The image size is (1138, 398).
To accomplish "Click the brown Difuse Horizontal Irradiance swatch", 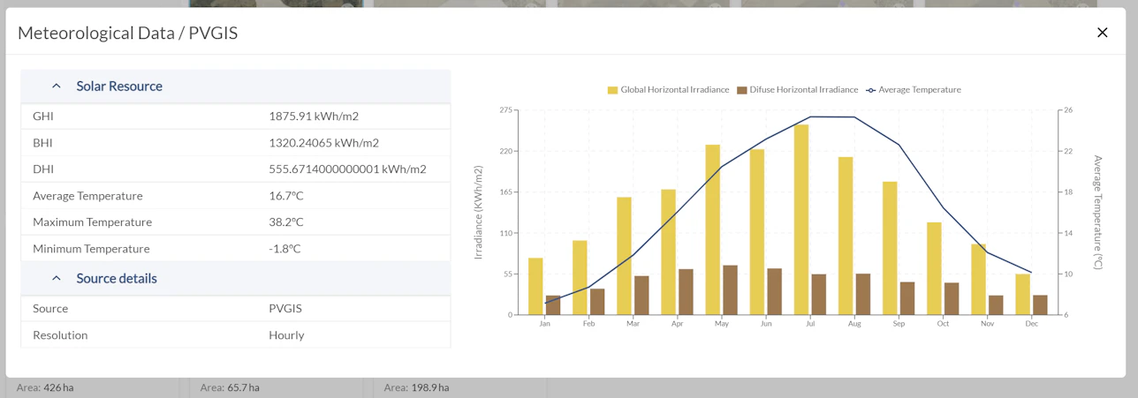I will [x=742, y=90].
